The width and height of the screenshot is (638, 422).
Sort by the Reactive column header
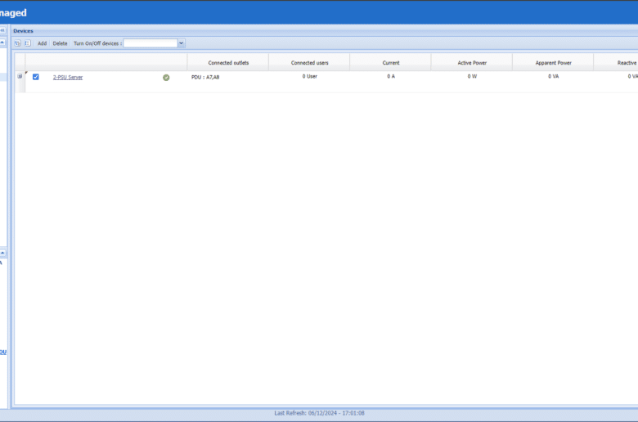(x=616, y=63)
